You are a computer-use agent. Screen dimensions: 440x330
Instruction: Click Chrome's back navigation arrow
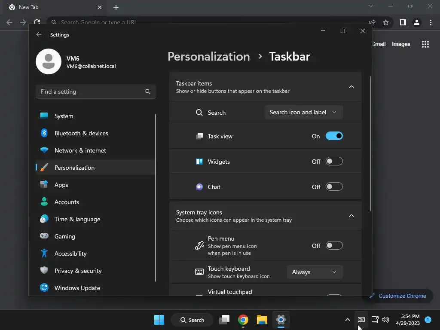[9, 22]
